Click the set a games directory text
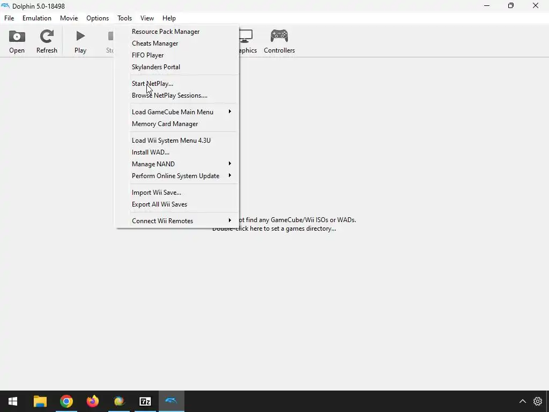The height and width of the screenshot is (412, 549). (274, 229)
